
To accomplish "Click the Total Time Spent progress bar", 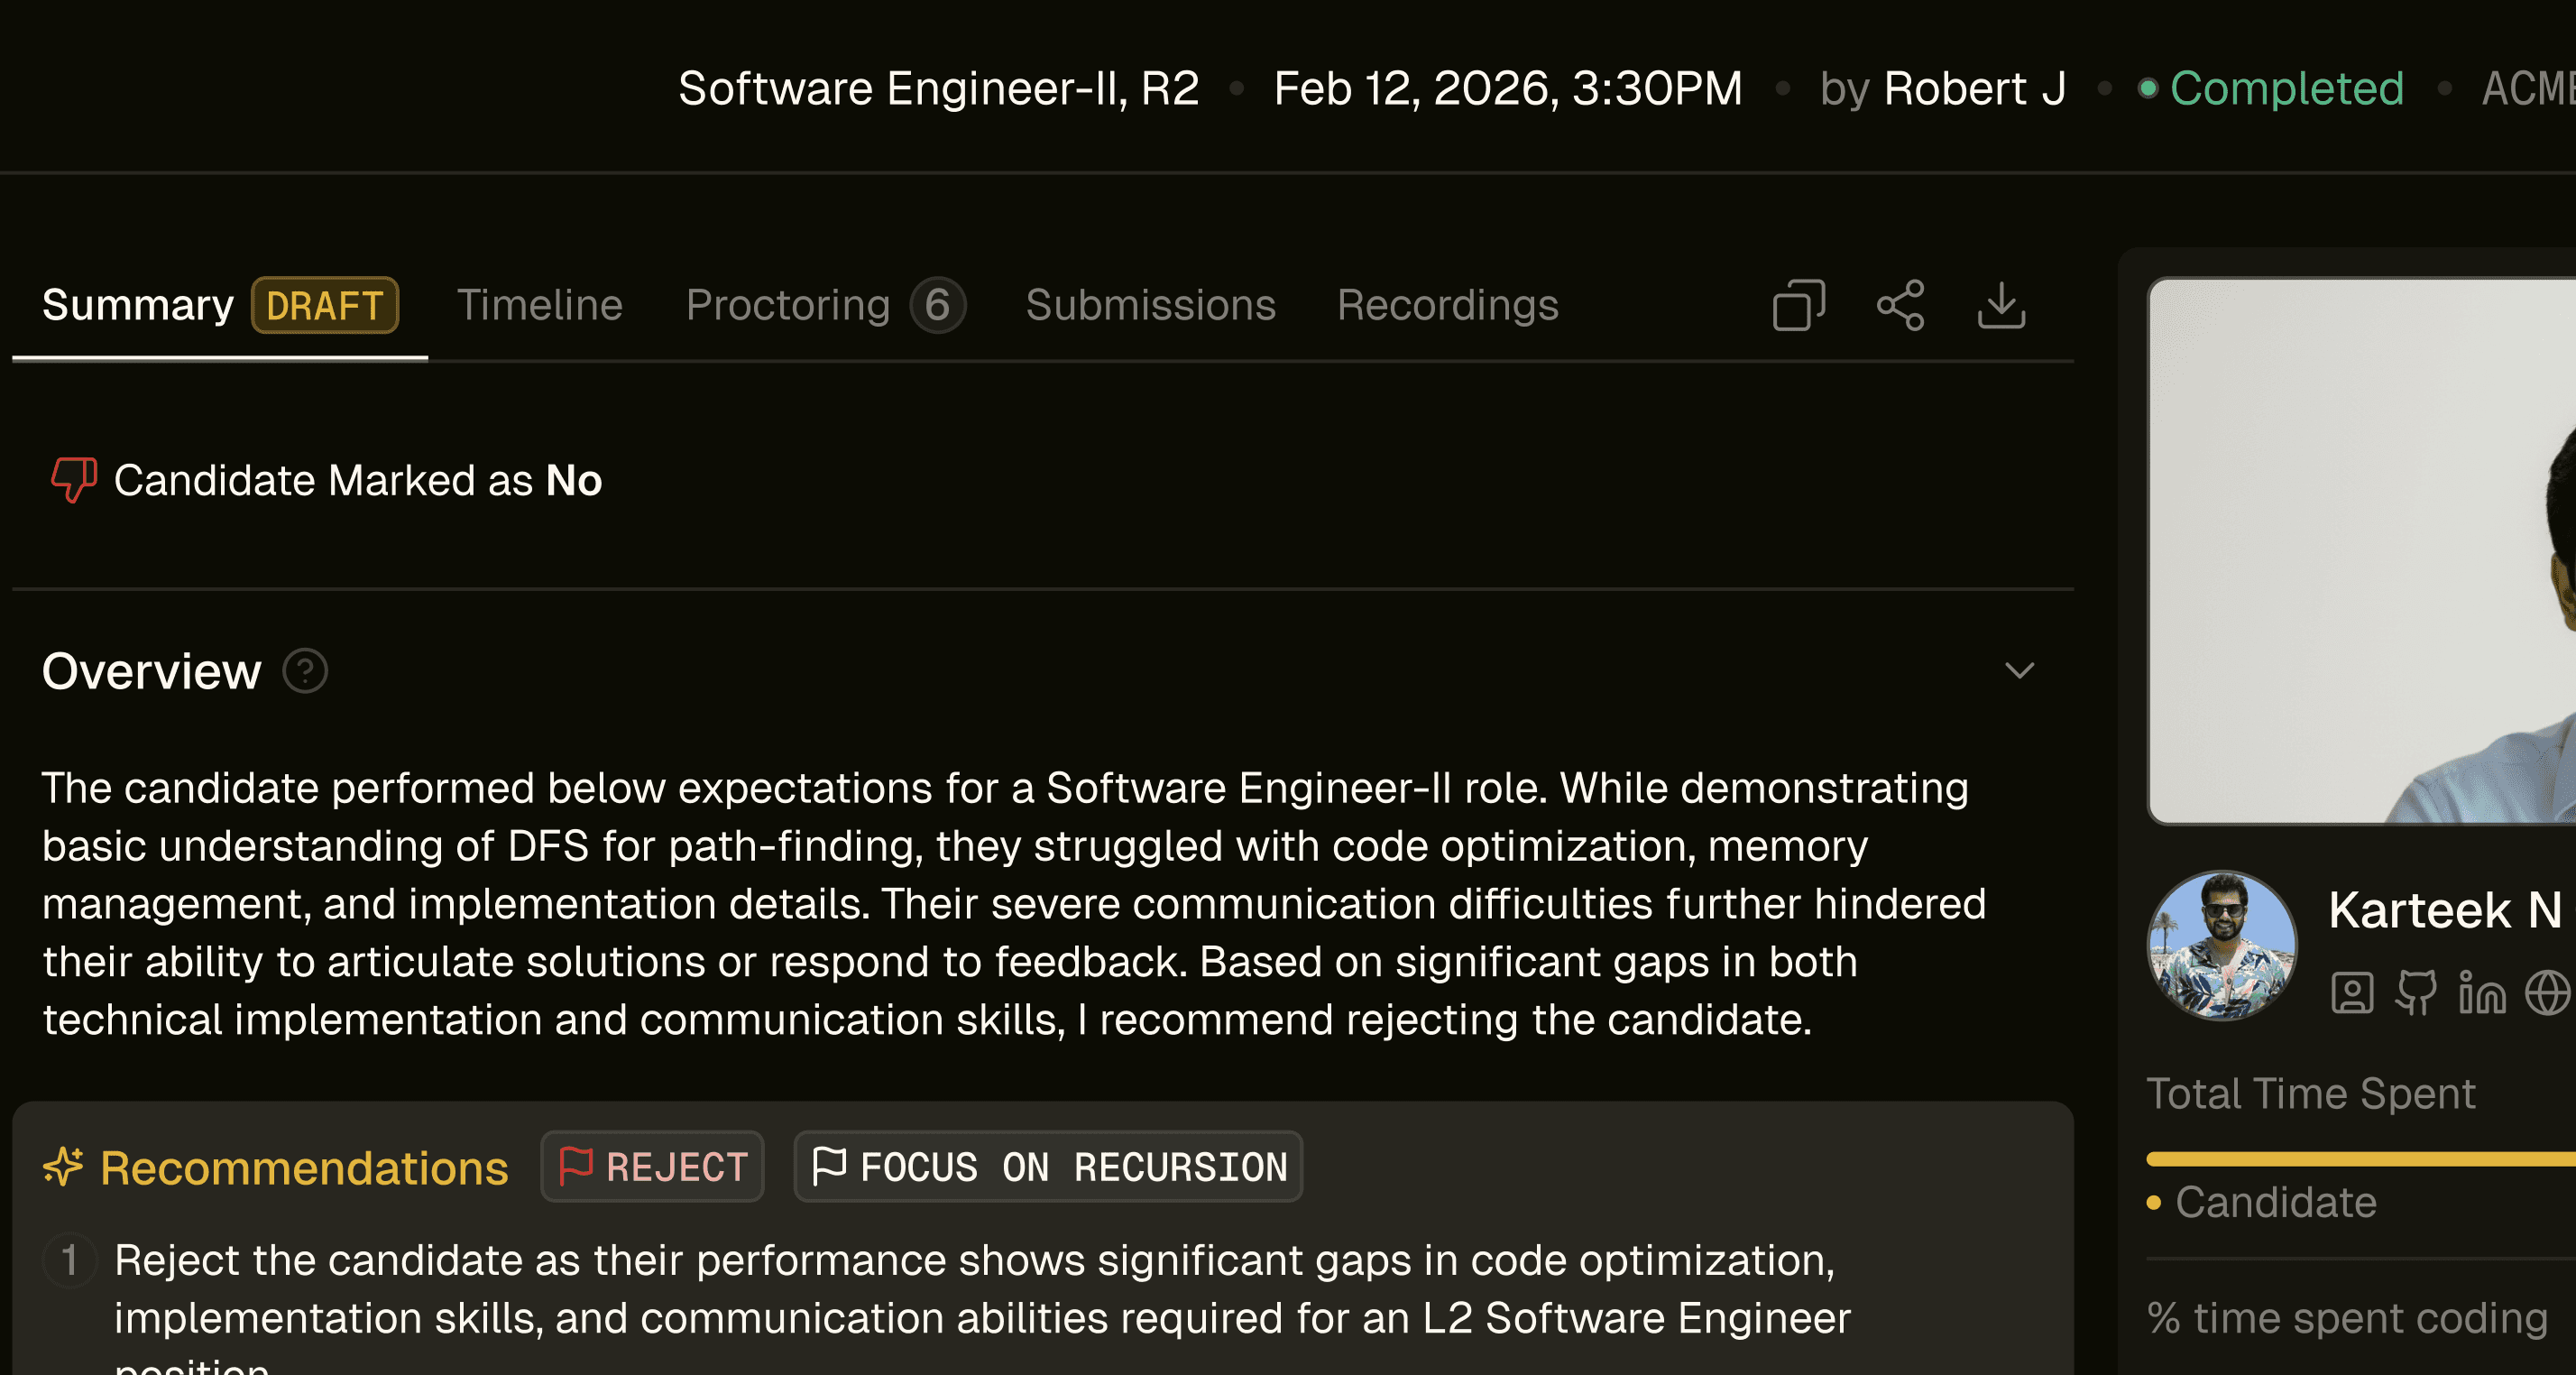I will pos(2360,1159).
